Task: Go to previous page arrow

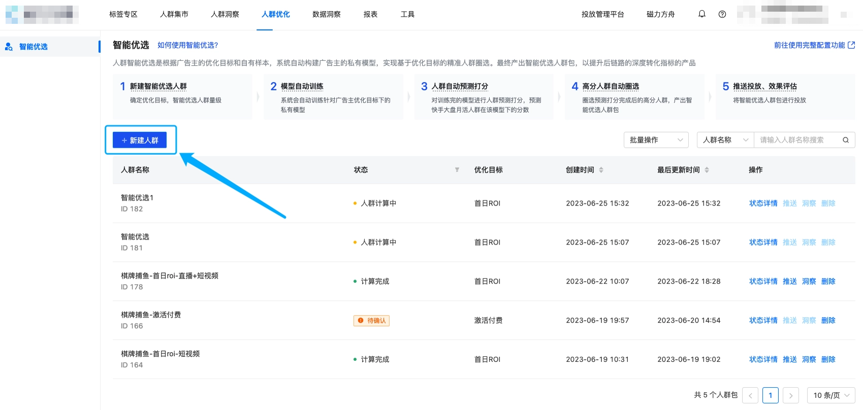Action: (x=750, y=395)
